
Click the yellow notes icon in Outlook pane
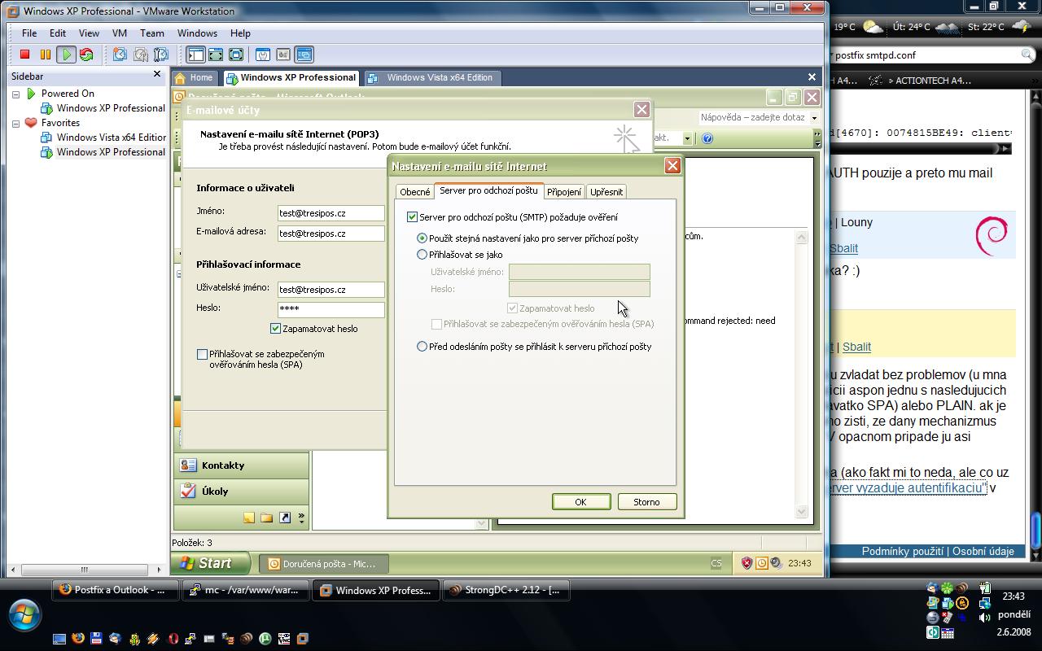click(x=249, y=518)
